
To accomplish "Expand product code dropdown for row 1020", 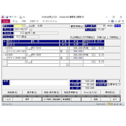I will (26, 55).
